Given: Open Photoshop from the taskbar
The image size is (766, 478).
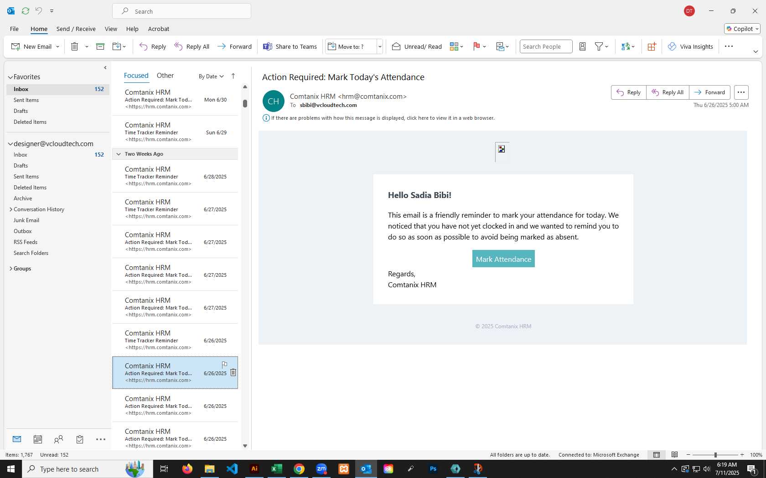Looking at the screenshot, I should (433, 468).
